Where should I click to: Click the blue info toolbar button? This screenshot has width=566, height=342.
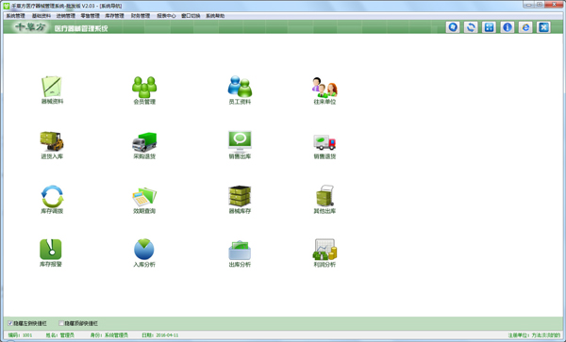coord(508,27)
